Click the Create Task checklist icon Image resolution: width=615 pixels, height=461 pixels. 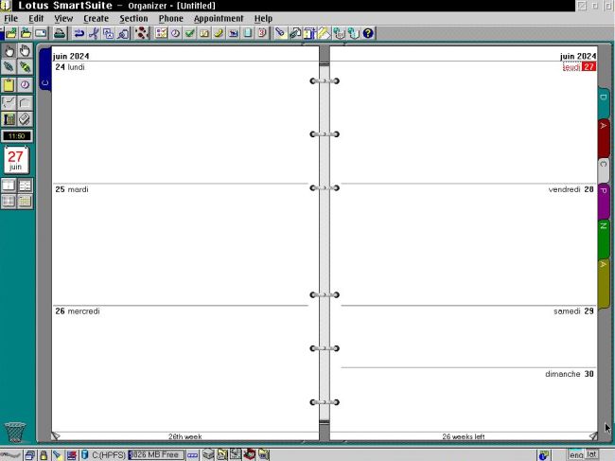(161, 33)
